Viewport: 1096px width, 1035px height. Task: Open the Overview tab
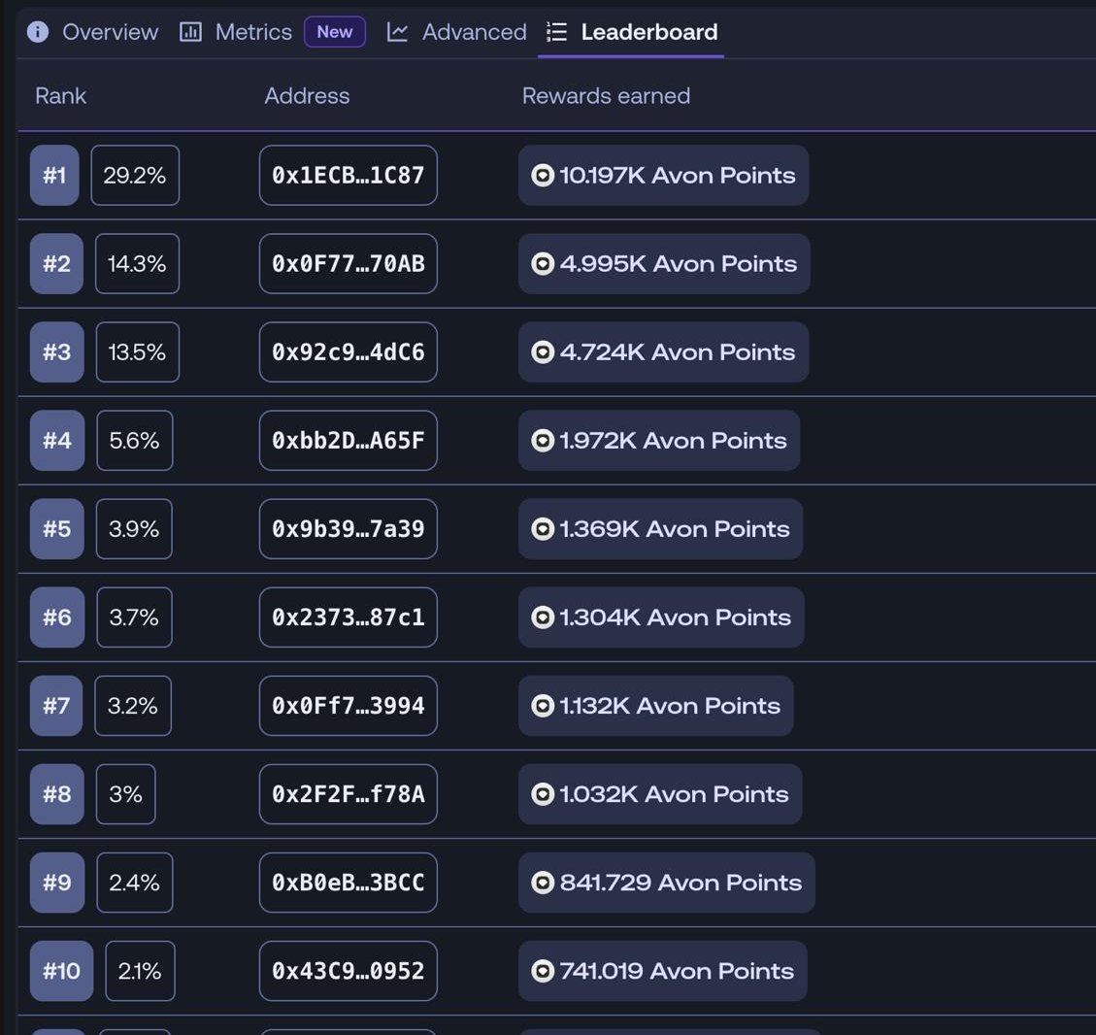pos(92,32)
